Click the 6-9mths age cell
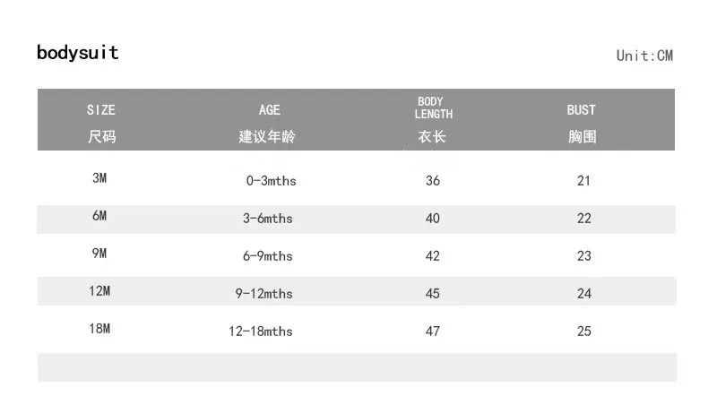 [267, 256]
